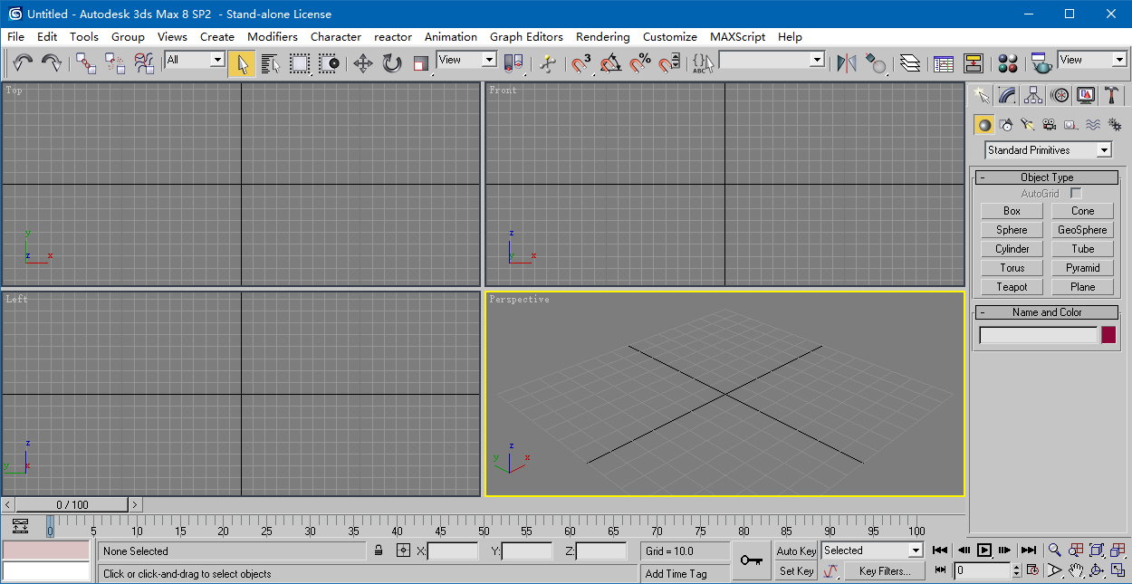Click the Mirror Selected Objects icon
Image resolution: width=1132 pixels, height=584 pixels.
click(847, 63)
